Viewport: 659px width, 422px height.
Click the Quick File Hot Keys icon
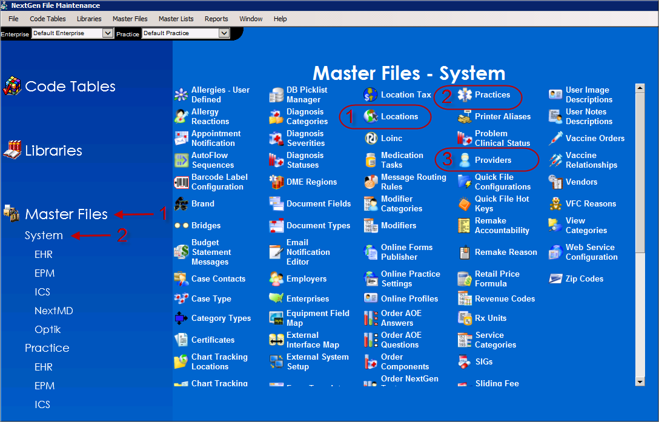point(465,204)
